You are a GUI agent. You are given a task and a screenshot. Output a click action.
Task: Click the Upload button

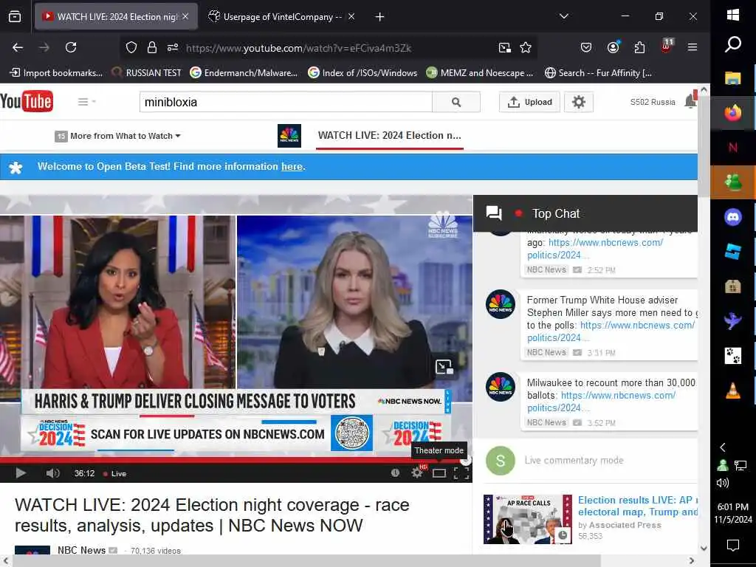pyautogui.click(x=529, y=102)
